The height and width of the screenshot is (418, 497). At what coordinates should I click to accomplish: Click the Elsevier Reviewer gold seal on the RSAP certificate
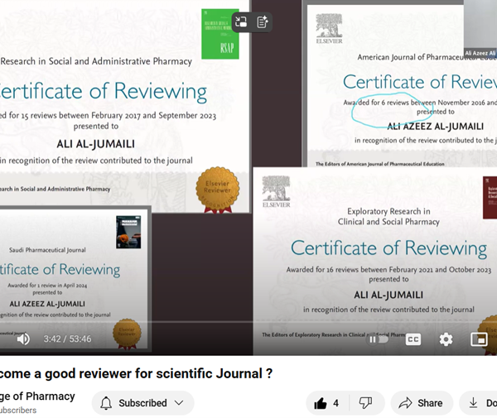click(x=217, y=190)
